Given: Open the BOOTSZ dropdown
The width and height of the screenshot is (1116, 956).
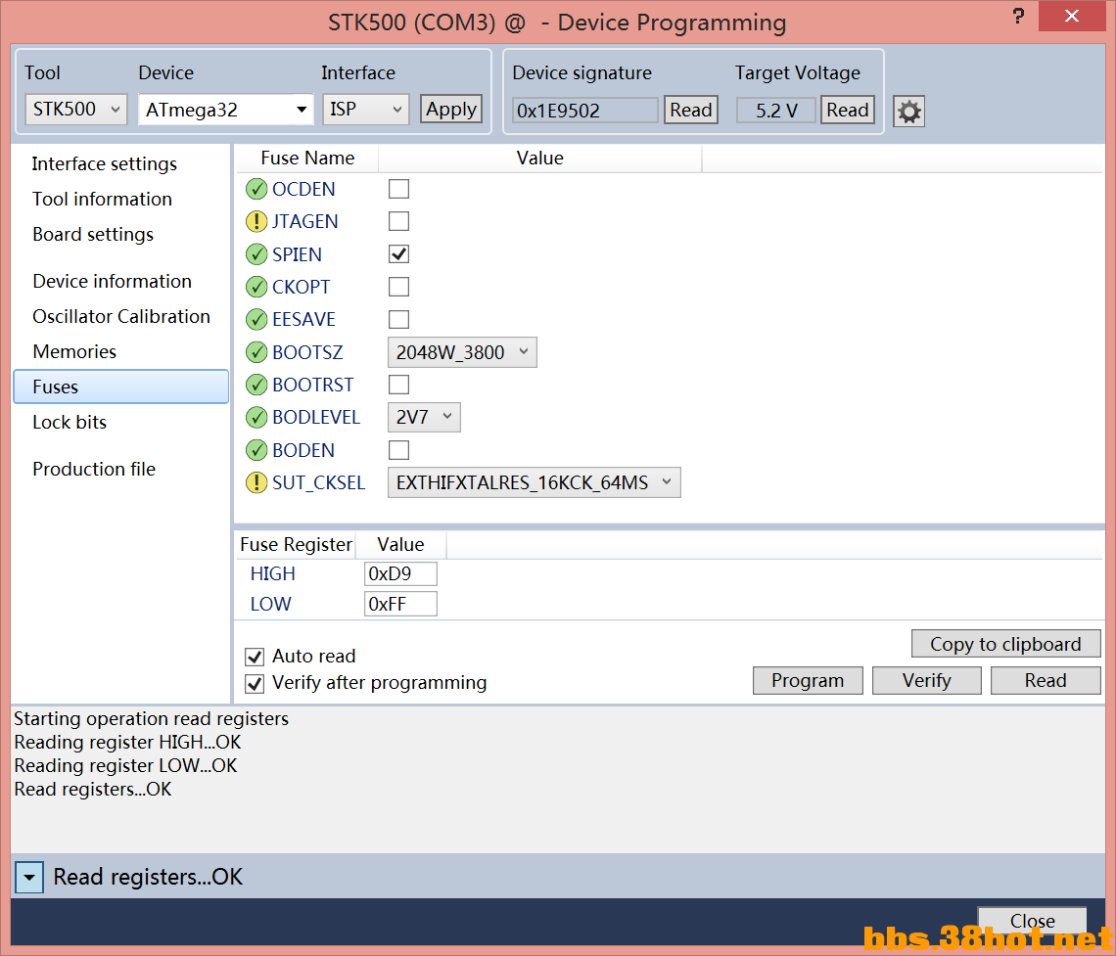Looking at the screenshot, I should (x=462, y=352).
